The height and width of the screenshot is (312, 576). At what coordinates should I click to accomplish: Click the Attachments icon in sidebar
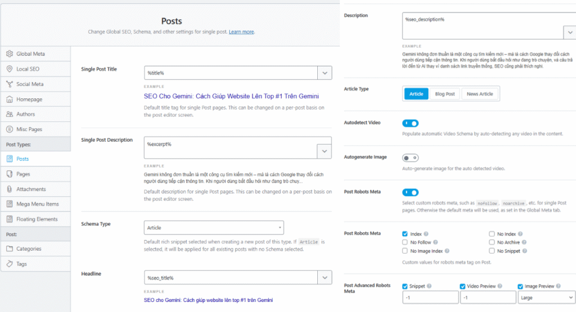click(x=10, y=189)
